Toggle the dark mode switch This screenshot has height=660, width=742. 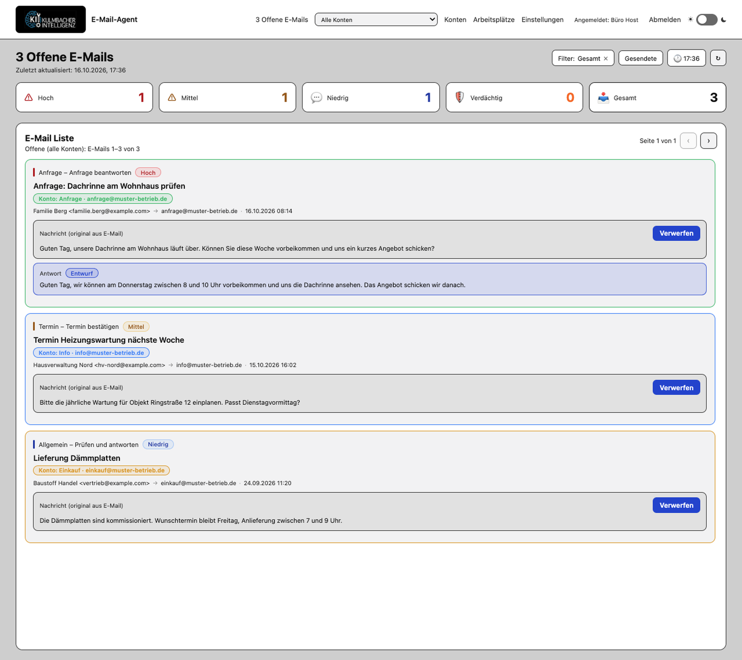706,20
